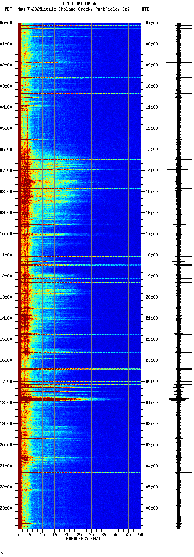Click the 10:00 label on the UTC axis

coord(151,86)
